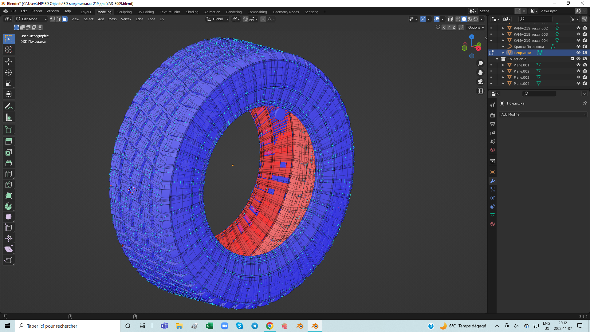
Task: Click the camera view icon
Action: click(480, 82)
